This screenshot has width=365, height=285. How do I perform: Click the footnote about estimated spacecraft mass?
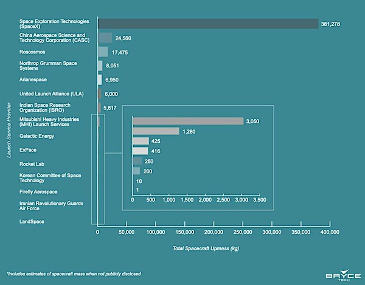[x=74, y=274]
